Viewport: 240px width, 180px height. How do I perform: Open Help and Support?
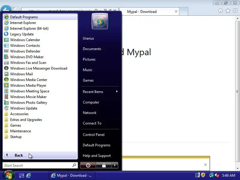pyautogui.click(x=97, y=156)
